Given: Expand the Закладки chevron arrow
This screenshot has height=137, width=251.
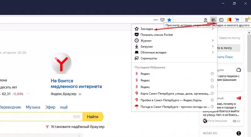Looking at the screenshot, I should (x=213, y=29).
